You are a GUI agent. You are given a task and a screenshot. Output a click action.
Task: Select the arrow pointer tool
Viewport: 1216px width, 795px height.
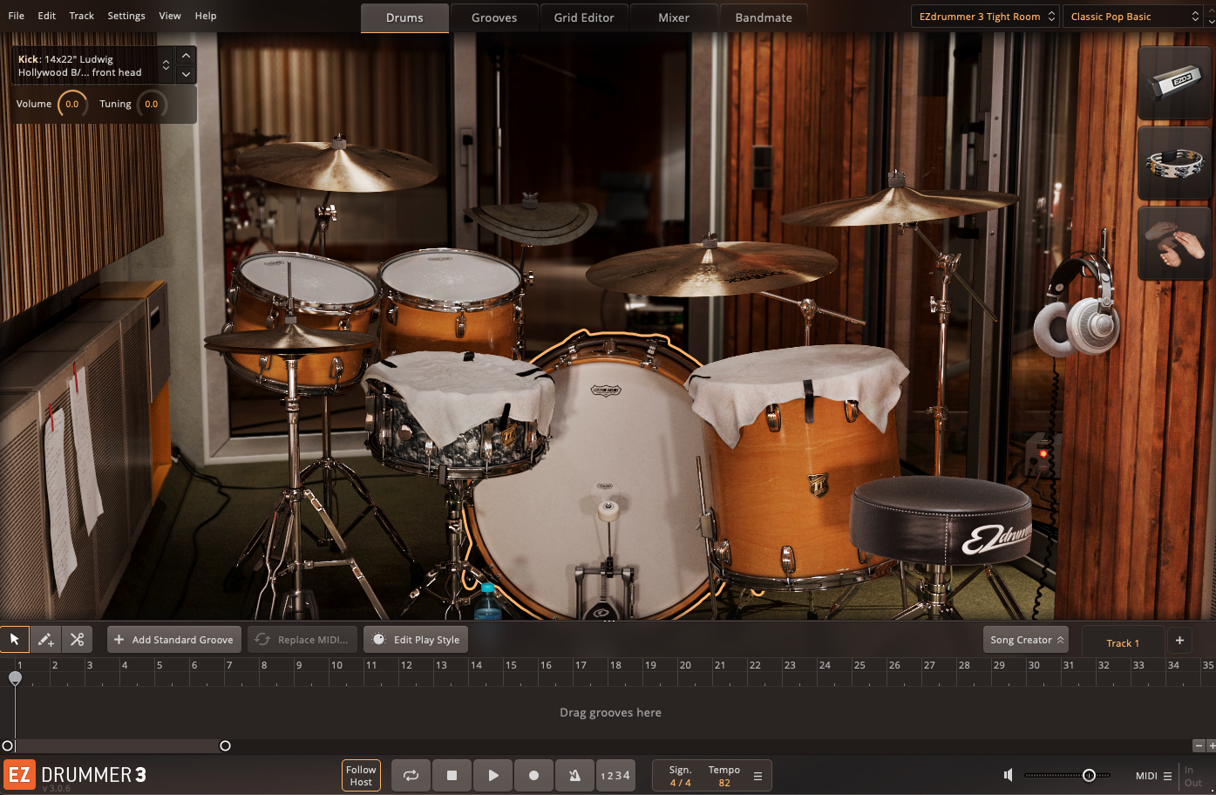pos(15,640)
